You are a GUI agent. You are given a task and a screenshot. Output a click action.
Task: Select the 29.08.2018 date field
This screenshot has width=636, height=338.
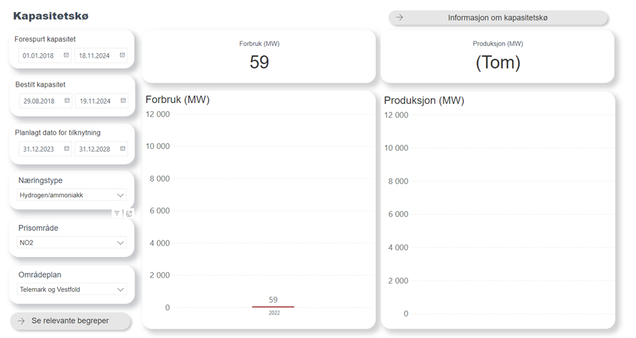pos(39,101)
